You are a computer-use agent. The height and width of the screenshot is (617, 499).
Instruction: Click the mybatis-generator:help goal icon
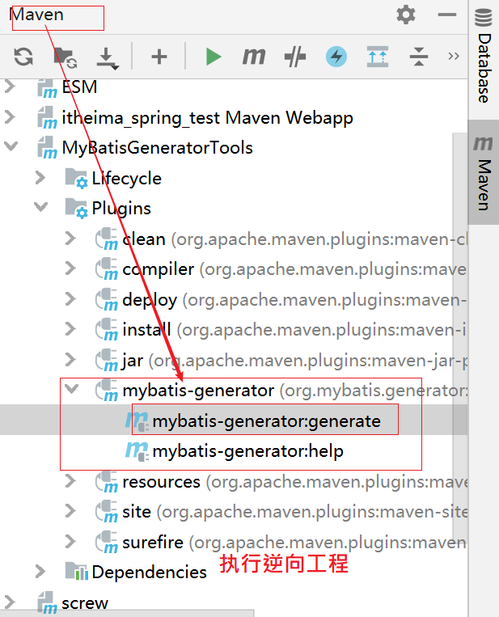[x=137, y=451]
